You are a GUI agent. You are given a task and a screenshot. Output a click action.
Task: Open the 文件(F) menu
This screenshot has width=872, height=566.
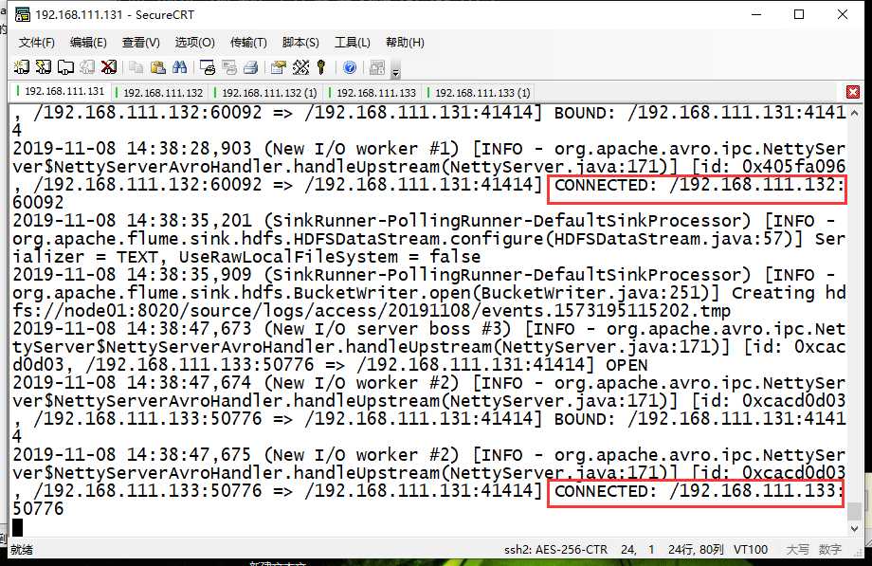(37, 43)
